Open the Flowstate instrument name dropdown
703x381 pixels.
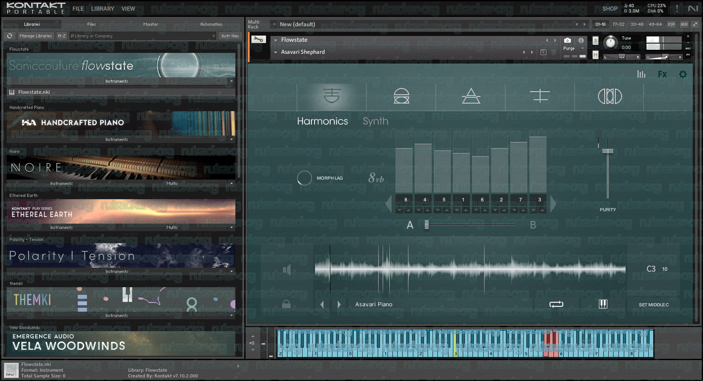click(275, 40)
